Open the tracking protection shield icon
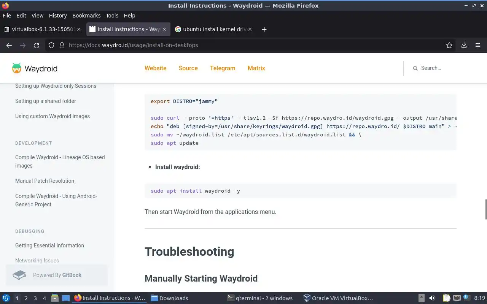Image resolution: width=487 pixels, height=304 pixels. click(x=51, y=45)
